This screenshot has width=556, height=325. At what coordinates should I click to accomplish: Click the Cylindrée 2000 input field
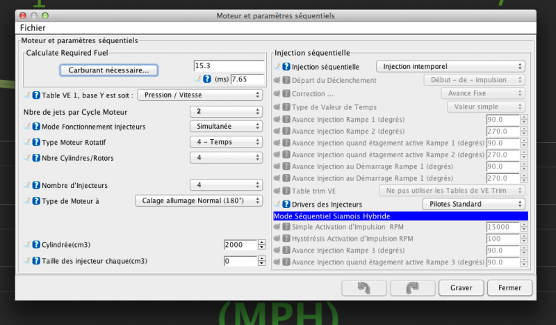(x=240, y=245)
